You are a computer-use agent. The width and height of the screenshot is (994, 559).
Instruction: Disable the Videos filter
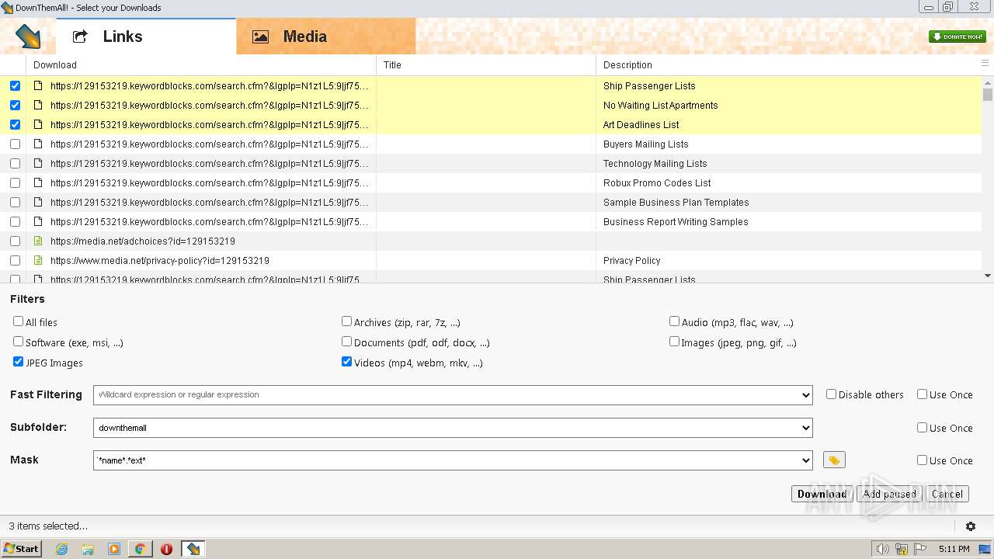pyautogui.click(x=346, y=362)
